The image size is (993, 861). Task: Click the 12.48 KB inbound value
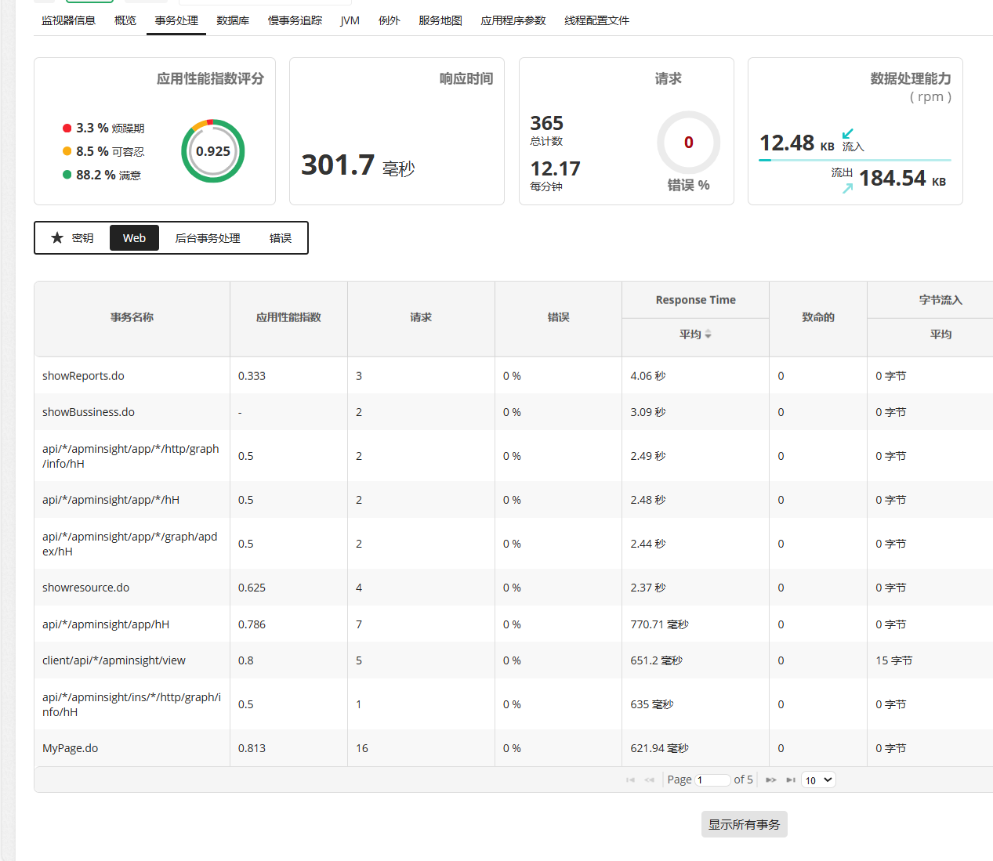click(x=796, y=143)
